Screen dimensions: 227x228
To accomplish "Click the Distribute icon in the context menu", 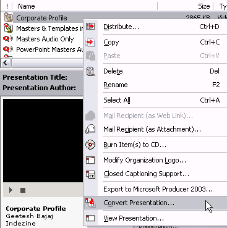I will pyautogui.click(x=90, y=27).
